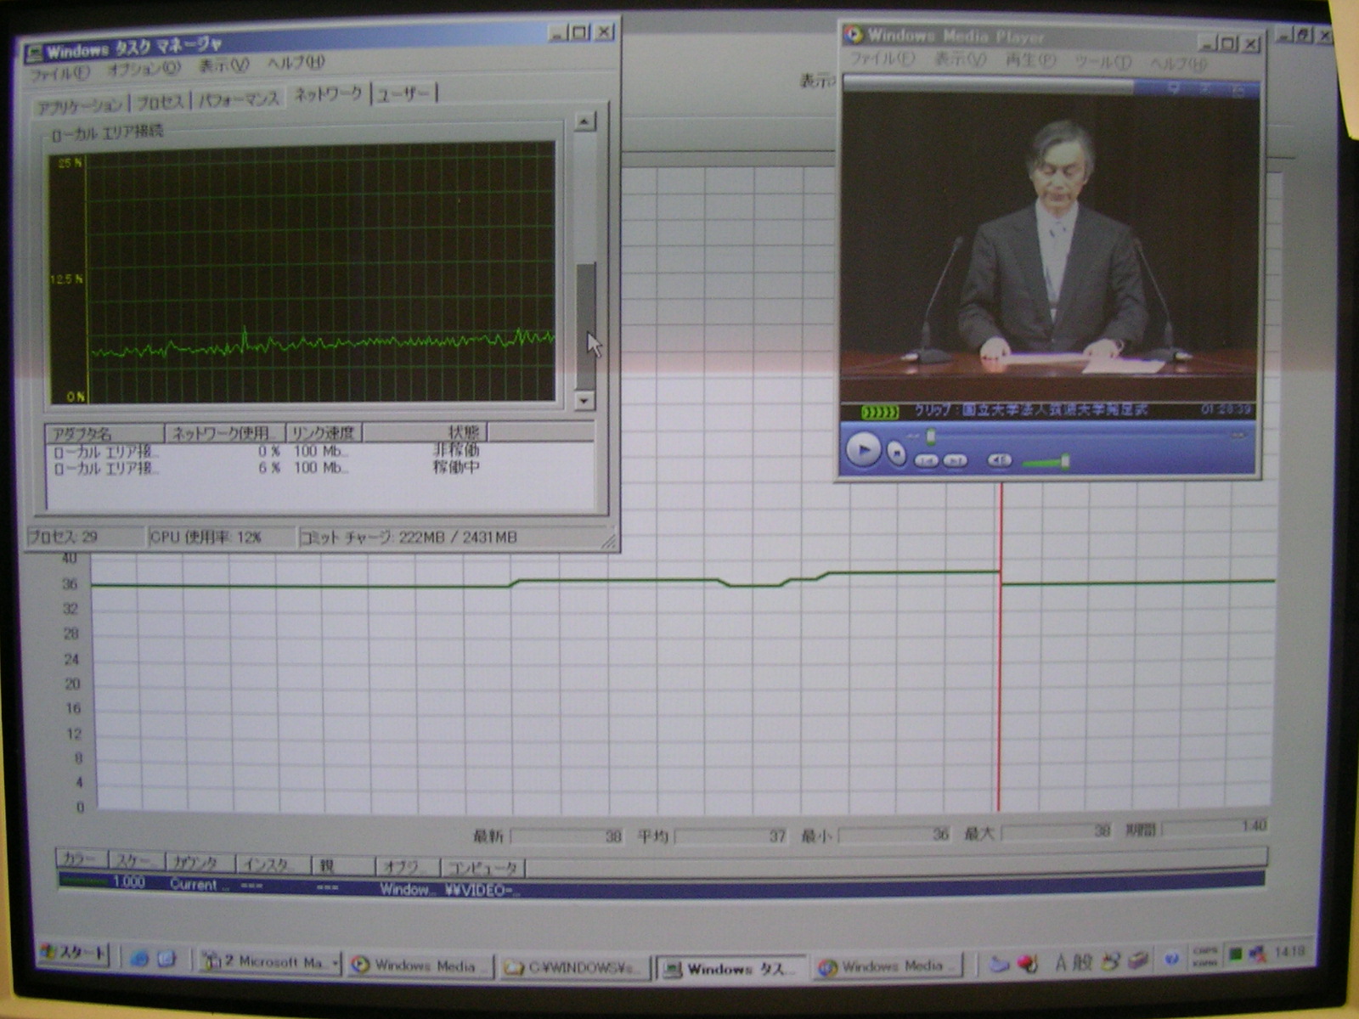Click the blue help tray icon
This screenshot has width=1359, height=1019.
pyautogui.click(x=1171, y=958)
